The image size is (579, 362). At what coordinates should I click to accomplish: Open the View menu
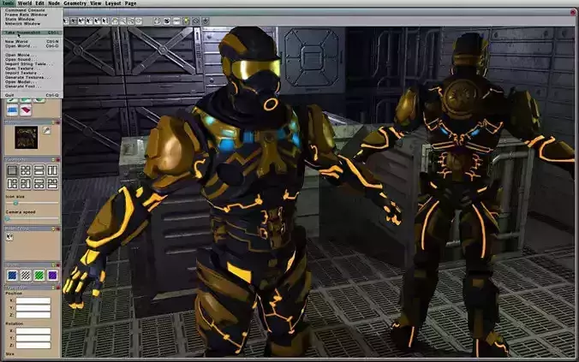coord(96,3)
